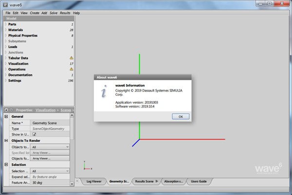Click OK in About wave6 dialog
The height and width of the screenshot is (195, 292).
[x=181, y=117]
